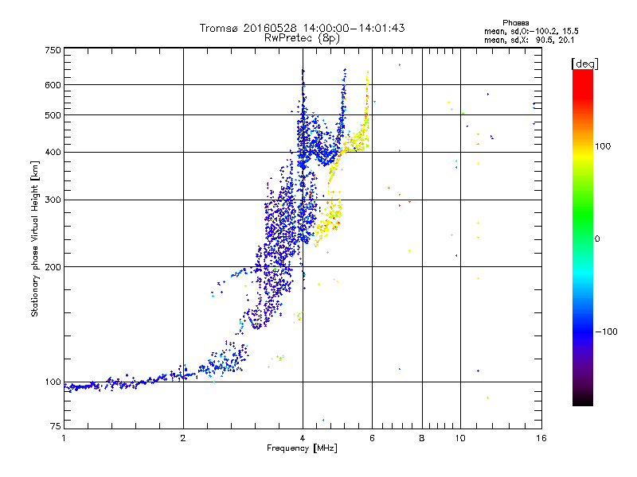Viewport: 637px width, 477px height.
Task: Click the y-axis '300' tick label
Action: coord(53,200)
